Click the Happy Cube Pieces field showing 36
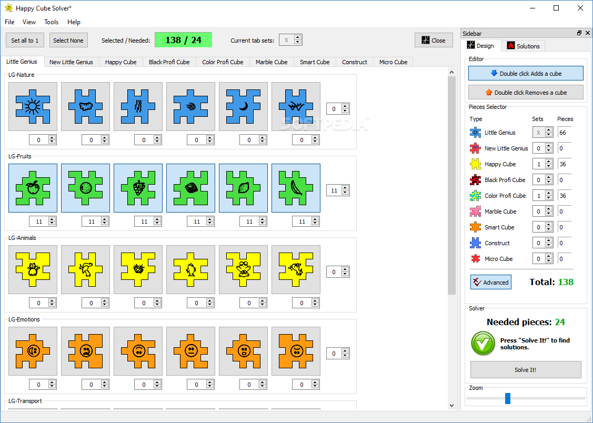Viewport: 593px width, 423px height. click(564, 164)
